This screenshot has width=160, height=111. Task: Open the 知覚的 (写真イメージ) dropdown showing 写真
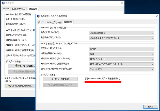[x=122, y=54]
